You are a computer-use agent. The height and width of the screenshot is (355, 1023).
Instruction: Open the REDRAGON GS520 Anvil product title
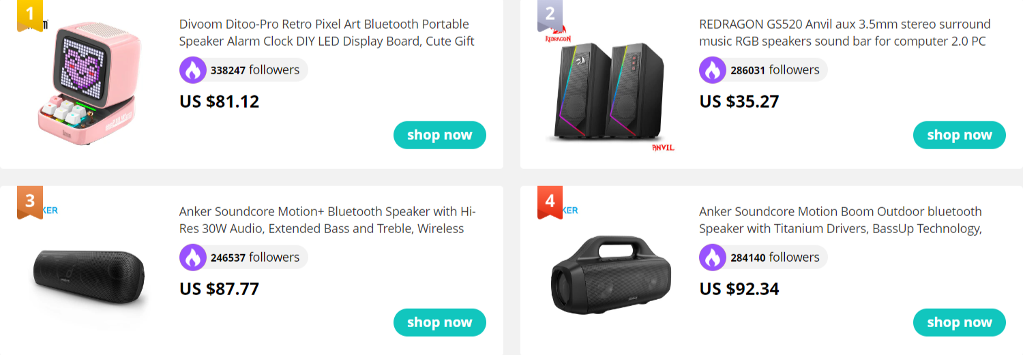pyautogui.click(x=844, y=33)
